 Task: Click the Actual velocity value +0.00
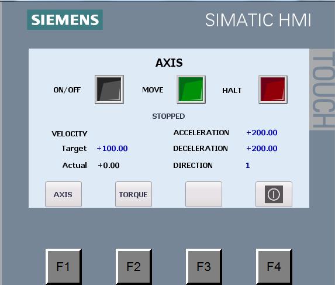point(109,165)
